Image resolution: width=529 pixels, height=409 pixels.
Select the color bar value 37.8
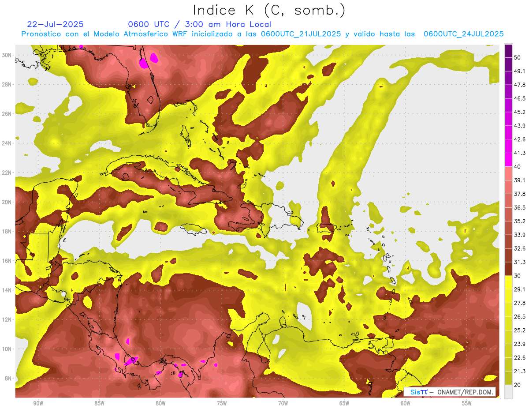click(520, 194)
